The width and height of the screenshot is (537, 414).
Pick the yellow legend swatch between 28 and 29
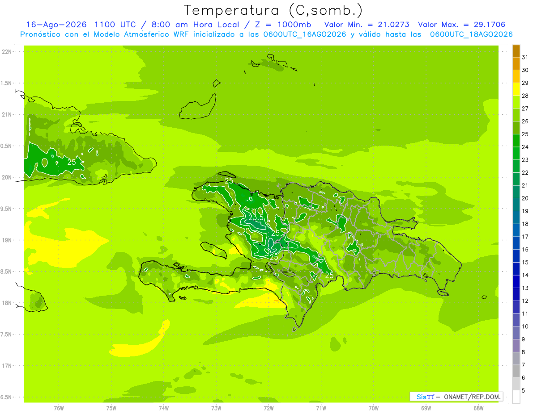coord(516,89)
